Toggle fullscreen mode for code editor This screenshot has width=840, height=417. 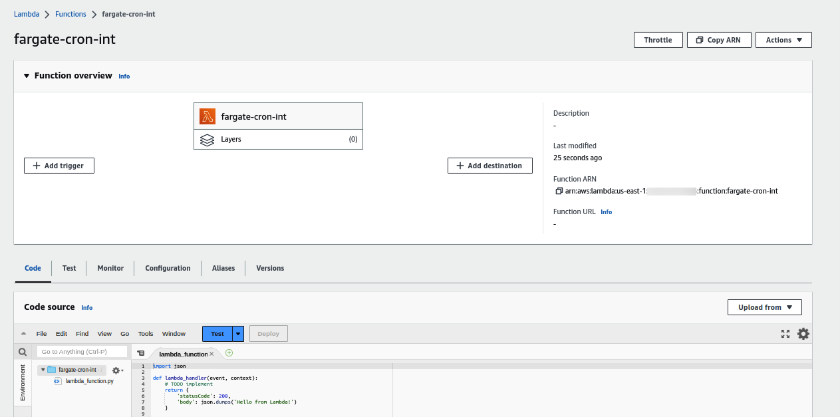(x=785, y=334)
